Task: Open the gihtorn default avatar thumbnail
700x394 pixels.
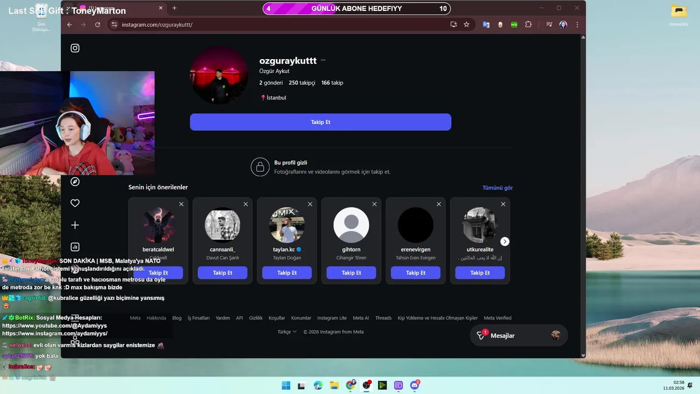Action: pos(351,225)
